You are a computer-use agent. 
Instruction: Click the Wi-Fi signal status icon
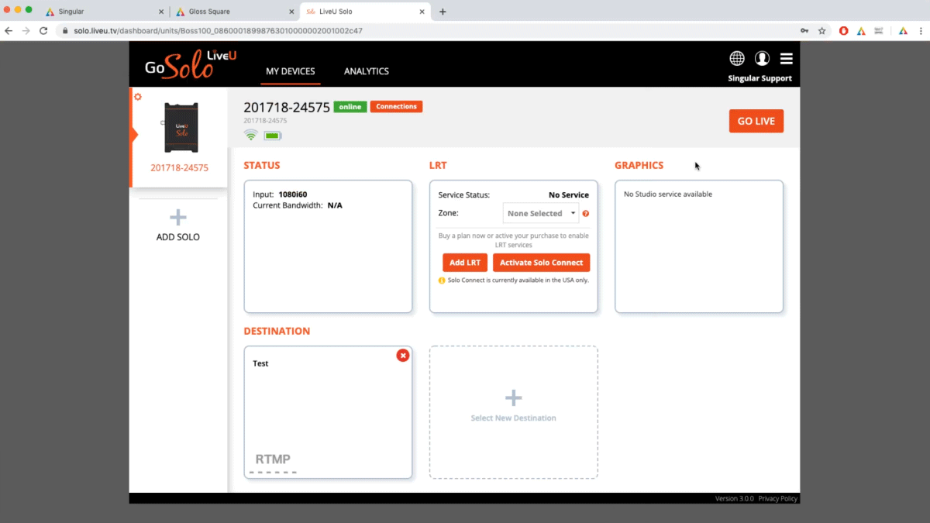click(250, 135)
